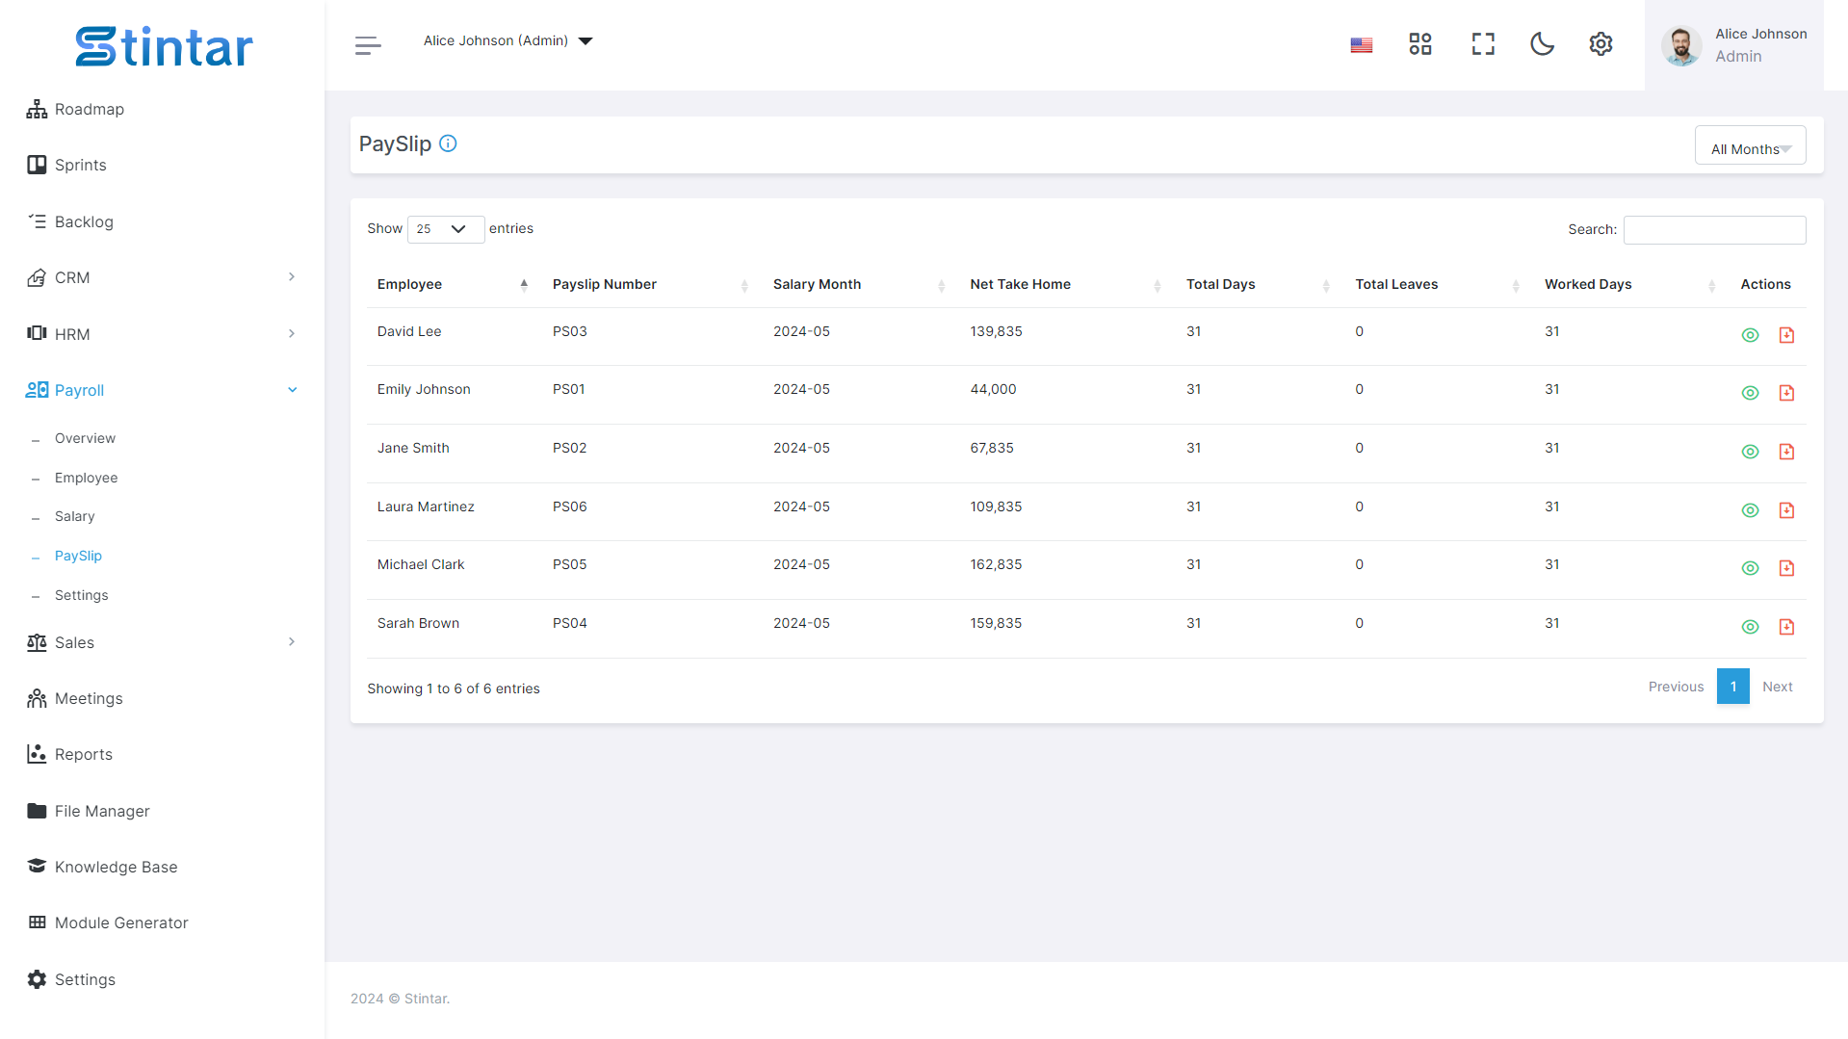Enter fullscreen mode via the header icon
The image size is (1848, 1039).
click(x=1483, y=44)
